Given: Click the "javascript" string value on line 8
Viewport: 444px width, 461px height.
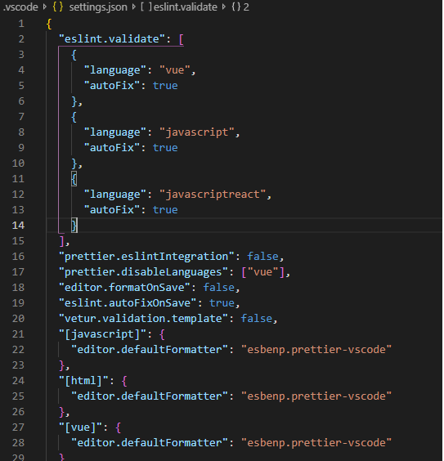Looking at the screenshot, I should 197,132.
